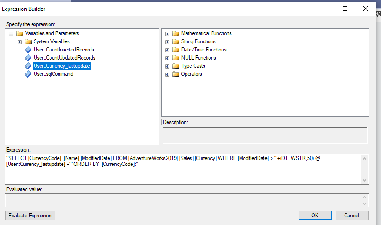Image resolution: width=381 pixels, height=225 pixels.
Task: Expand the System Variables node
Action: click(x=19, y=42)
